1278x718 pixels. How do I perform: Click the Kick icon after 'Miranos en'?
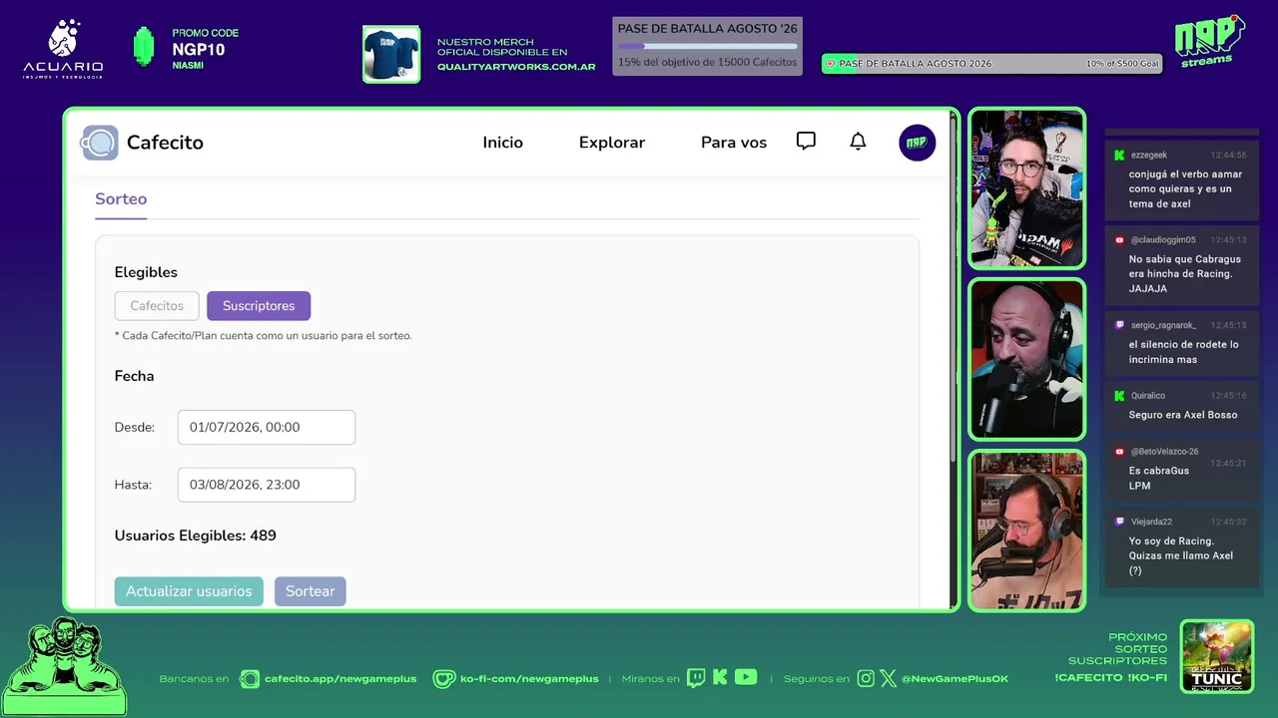(x=720, y=678)
